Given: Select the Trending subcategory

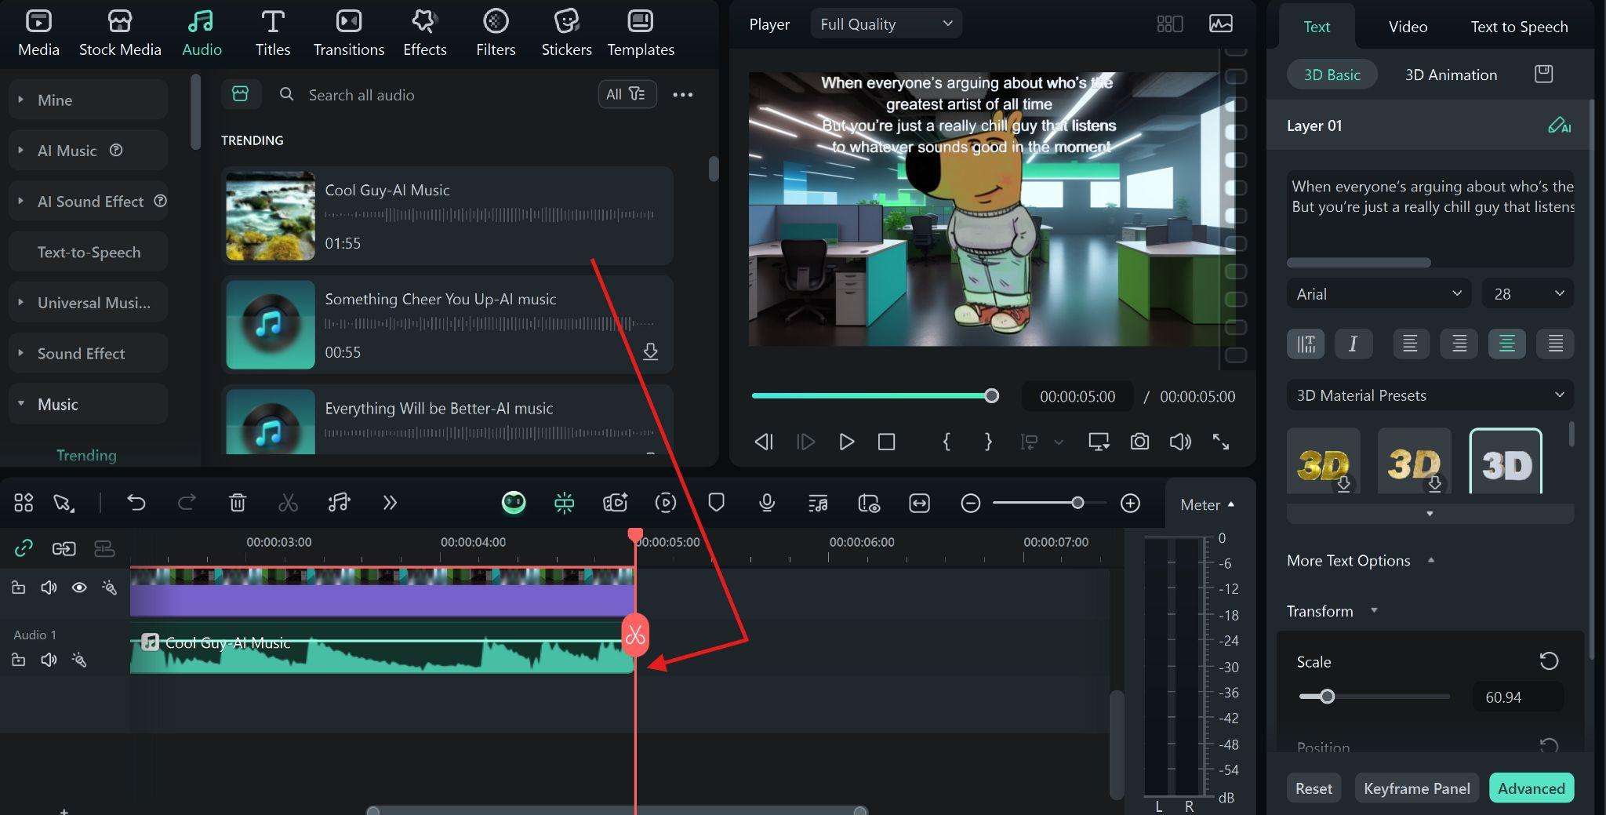Looking at the screenshot, I should [86, 455].
